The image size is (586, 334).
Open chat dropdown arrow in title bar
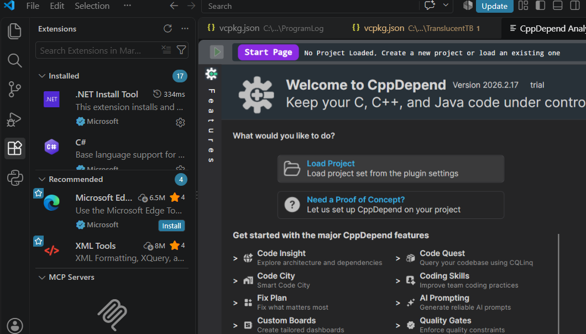[446, 6]
